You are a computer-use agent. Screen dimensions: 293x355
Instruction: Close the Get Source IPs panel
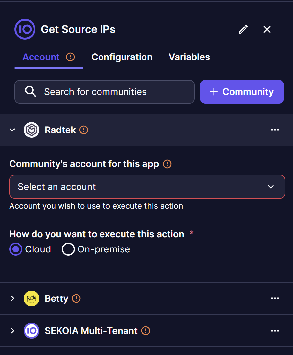(x=267, y=30)
